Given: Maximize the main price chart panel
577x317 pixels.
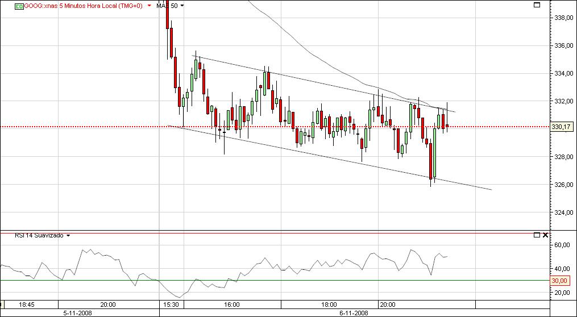Looking at the screenshot, I should (537, 5).
